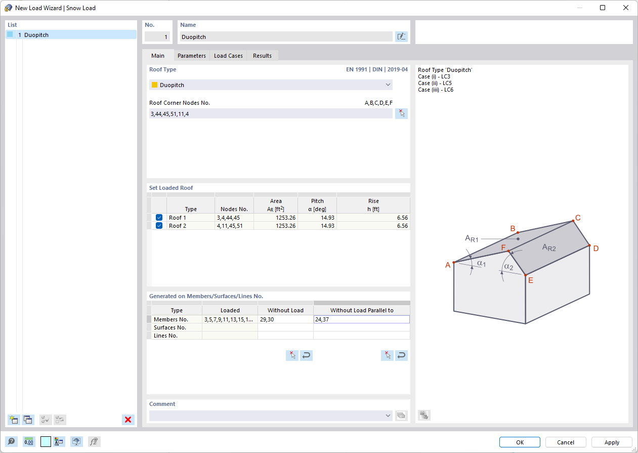This screenshot has height=453, width=638.
Task: Reset the Without Load selection
Action: click(306, 355)
